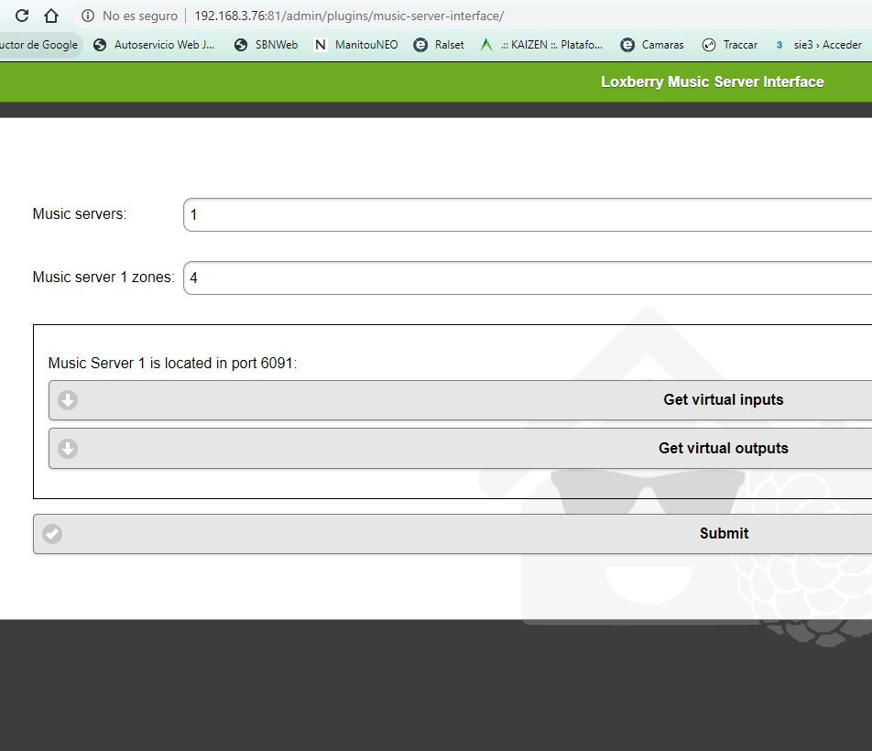Click the 'Music server 1 zones:' label
Image resolution: width=872 pixels, height=751 pixels.
tap(104, 277)
